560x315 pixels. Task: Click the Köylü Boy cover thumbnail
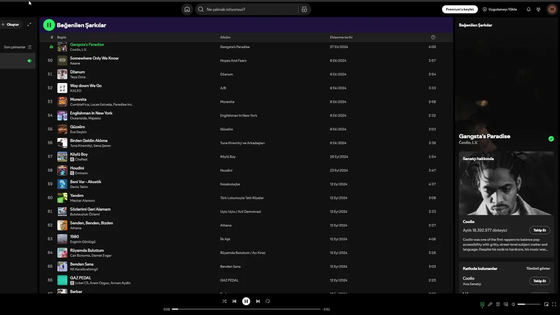tap(62, 157)
